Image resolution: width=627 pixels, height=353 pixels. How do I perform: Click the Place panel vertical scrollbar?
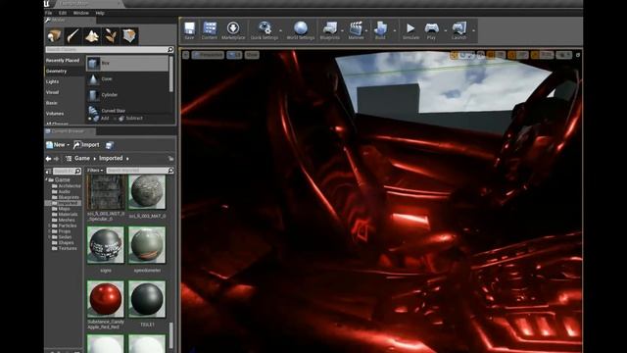[171, 75]
